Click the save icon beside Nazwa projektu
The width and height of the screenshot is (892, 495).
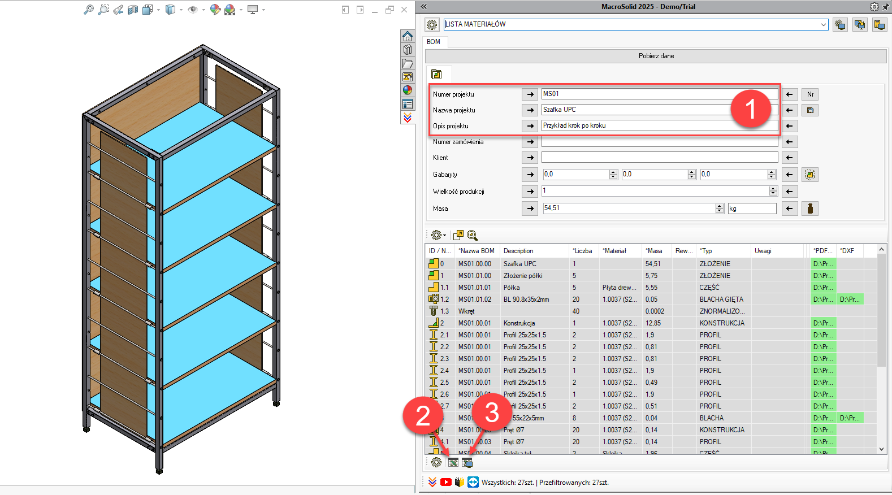(810, 110)
